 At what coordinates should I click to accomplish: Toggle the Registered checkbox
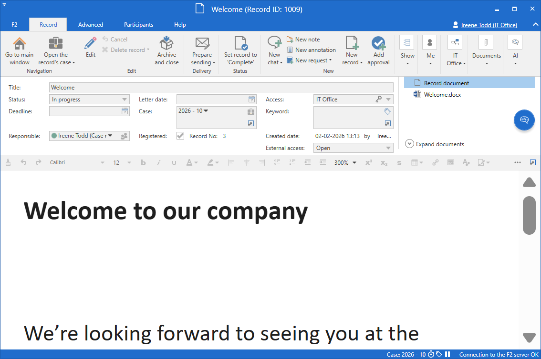[x=180, y=136]
